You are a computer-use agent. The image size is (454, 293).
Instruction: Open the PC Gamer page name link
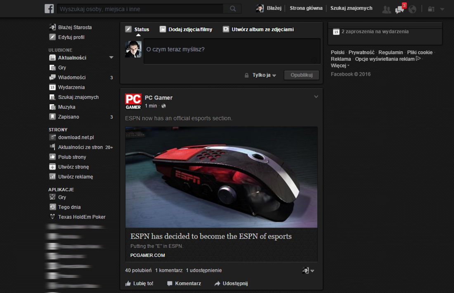pyautogui.click(x=158, y=98)
